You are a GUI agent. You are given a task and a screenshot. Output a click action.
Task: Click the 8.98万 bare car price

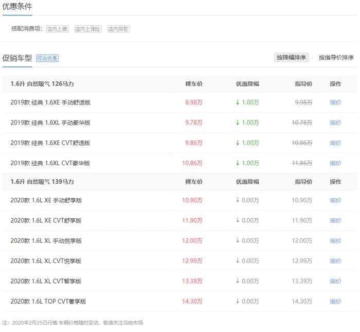(x=194, y=102)
